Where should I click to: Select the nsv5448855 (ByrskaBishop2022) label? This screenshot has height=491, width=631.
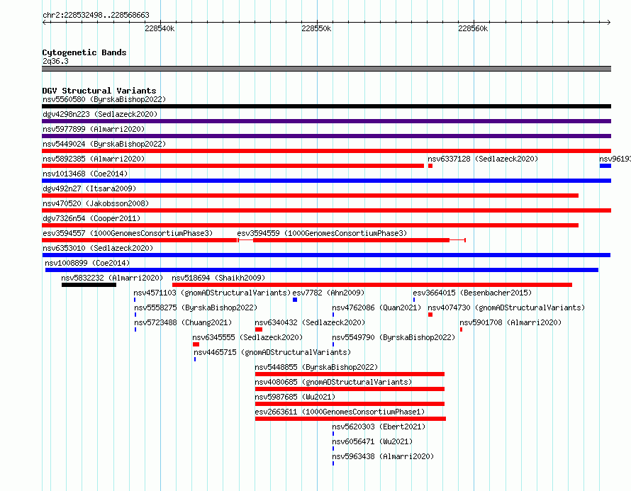pos(316,367)
